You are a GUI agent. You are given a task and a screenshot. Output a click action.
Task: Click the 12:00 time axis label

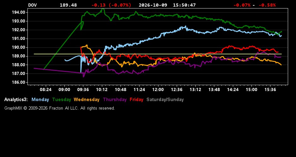coord(158,89)
